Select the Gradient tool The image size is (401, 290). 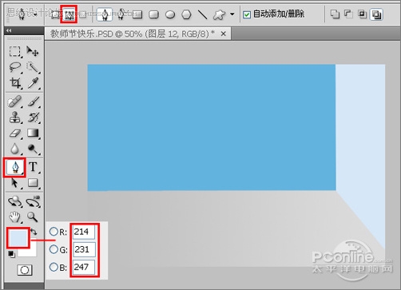(33, 133)
